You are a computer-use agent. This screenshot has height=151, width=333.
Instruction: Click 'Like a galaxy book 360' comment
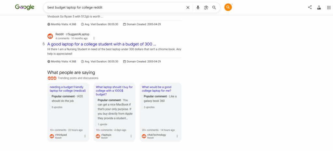pyautogui.click(x=160, y=99)
